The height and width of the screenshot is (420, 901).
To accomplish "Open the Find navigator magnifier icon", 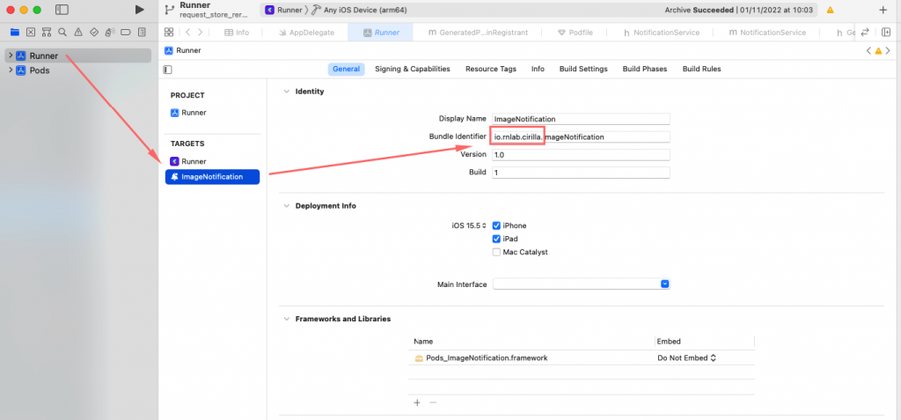I will 62,33.
